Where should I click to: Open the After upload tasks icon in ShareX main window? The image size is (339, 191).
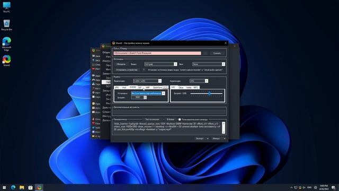click(93, 80)
